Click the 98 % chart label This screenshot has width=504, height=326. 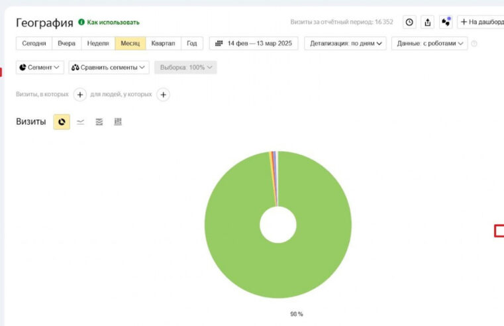[x=296, y=314]
